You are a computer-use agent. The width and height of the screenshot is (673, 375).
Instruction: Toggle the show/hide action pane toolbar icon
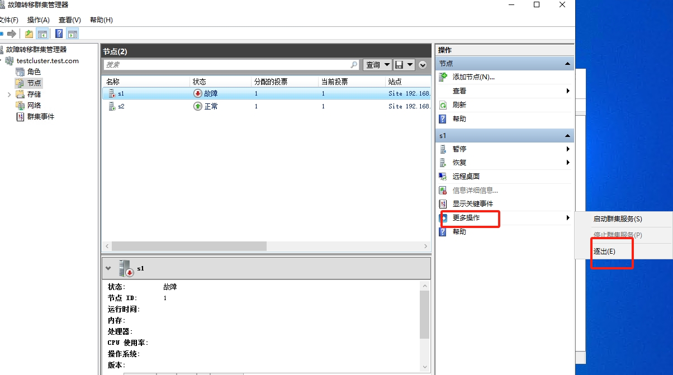tap(72, 34)
